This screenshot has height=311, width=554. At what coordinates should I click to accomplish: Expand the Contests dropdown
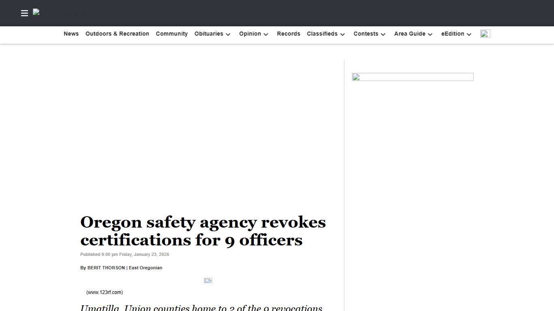pos(369,34)
